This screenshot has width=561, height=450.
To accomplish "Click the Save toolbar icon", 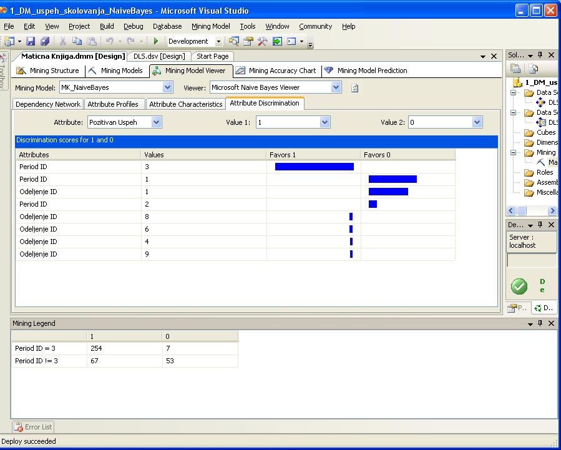I will pyautogui.click(x=31, y=41).
